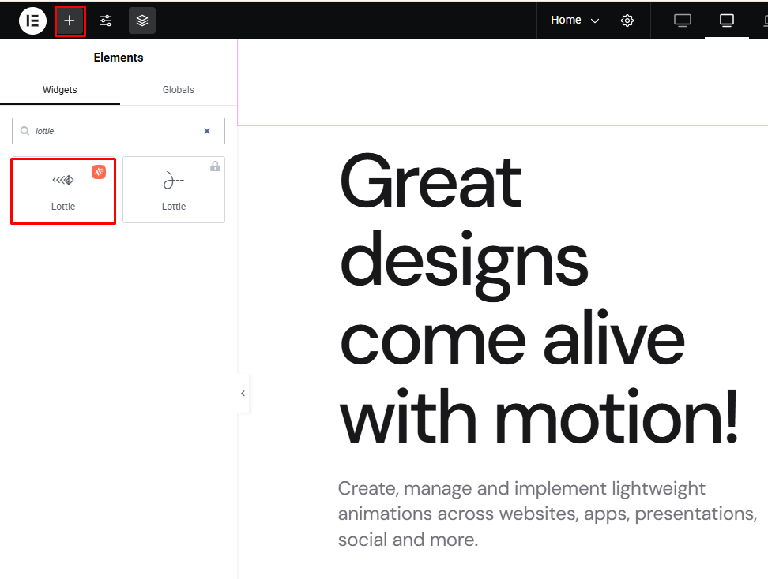
Task: Switch to the Widgets tab
Action: [x=60, y=90]
